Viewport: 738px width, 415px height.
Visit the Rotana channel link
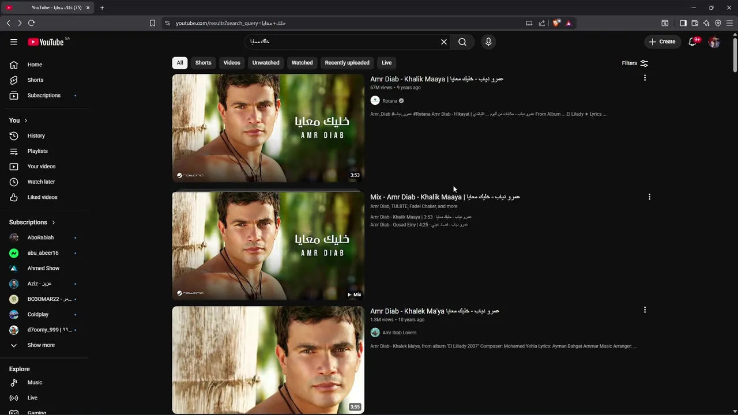390,101
